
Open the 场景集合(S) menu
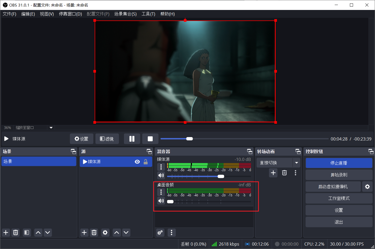(125, 14)
